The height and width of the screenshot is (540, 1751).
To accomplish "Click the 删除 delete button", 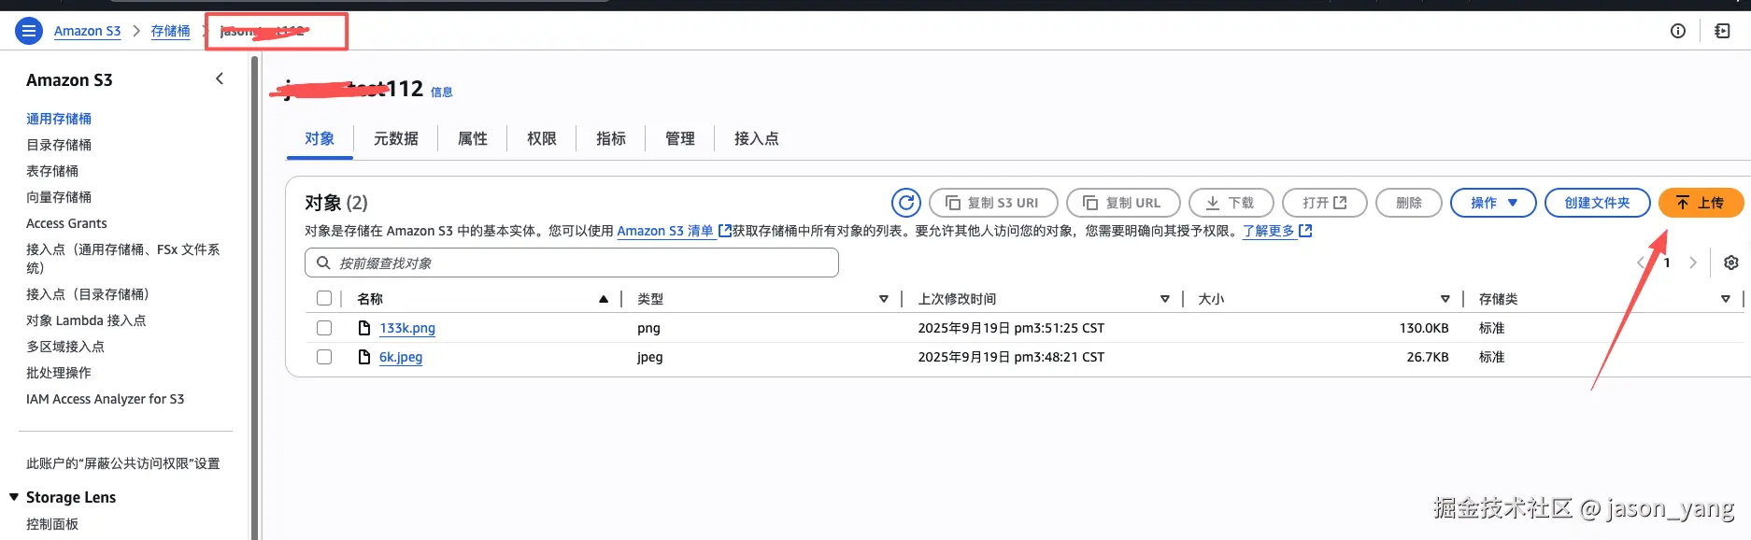I will tap(1409, 203).
